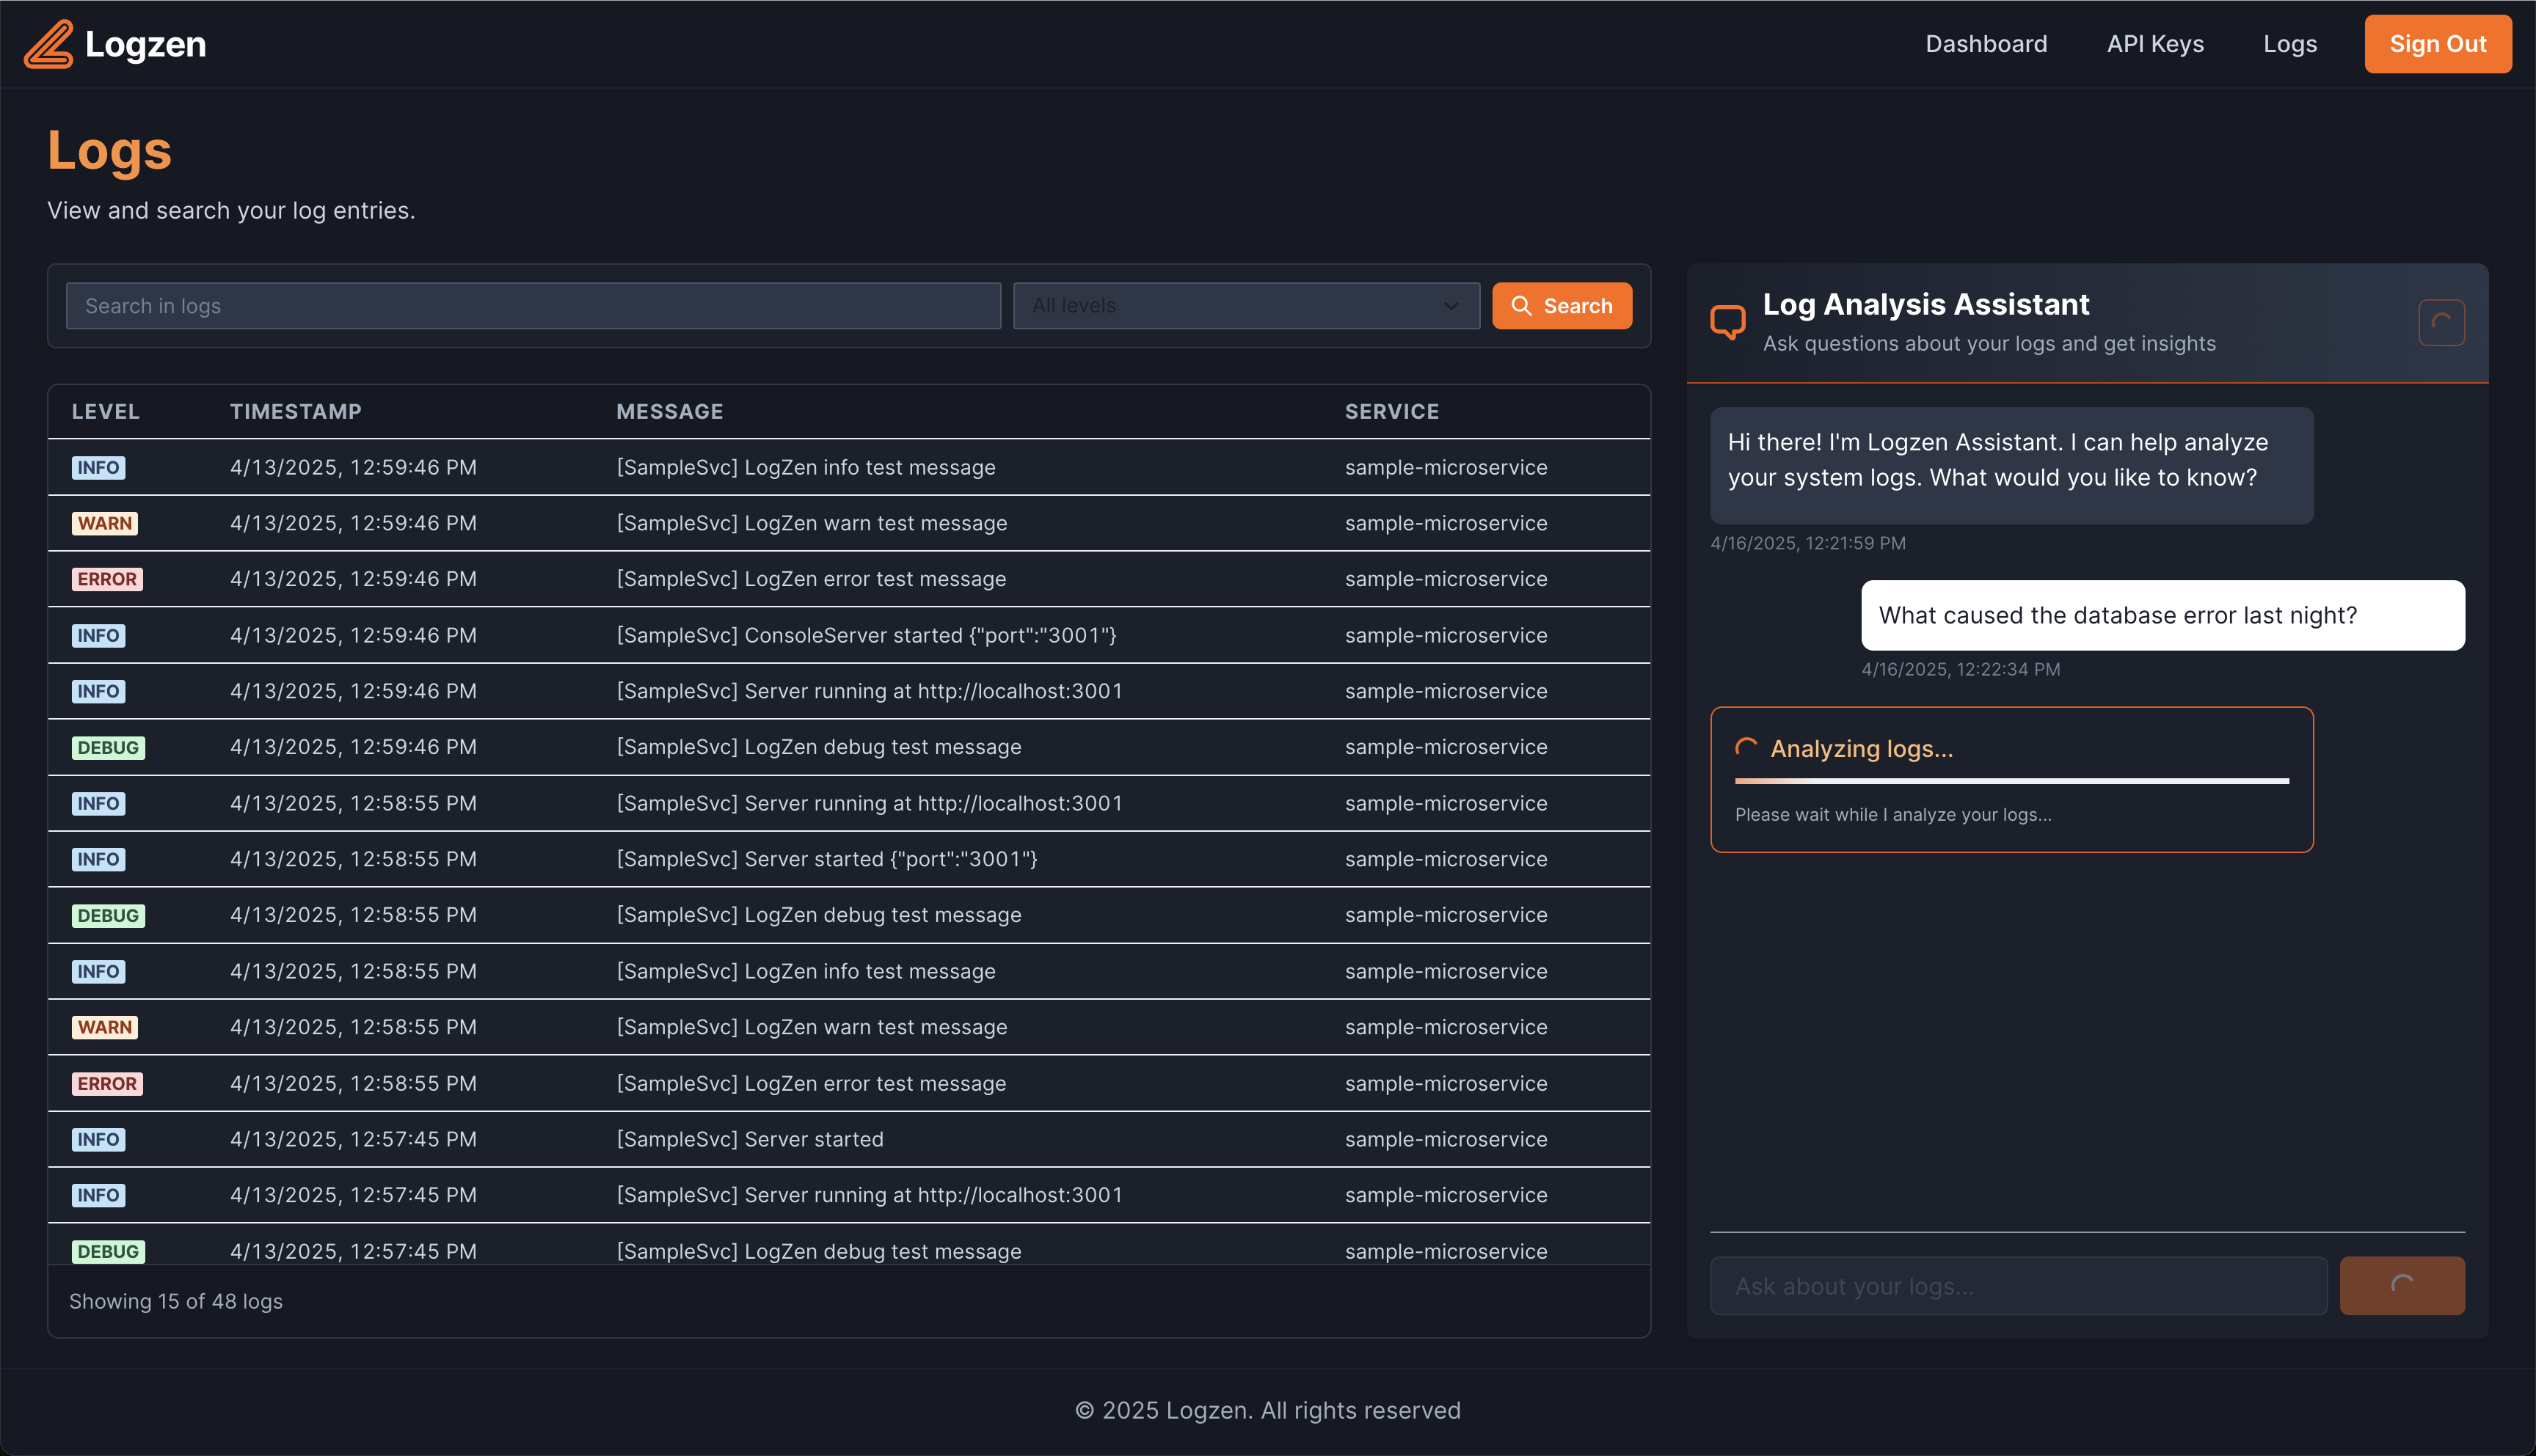Go to the API Keys page

pyautogui.click(x=2155, y=44)
